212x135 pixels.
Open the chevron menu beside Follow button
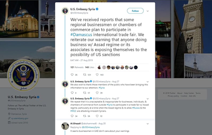coord(148,11)
